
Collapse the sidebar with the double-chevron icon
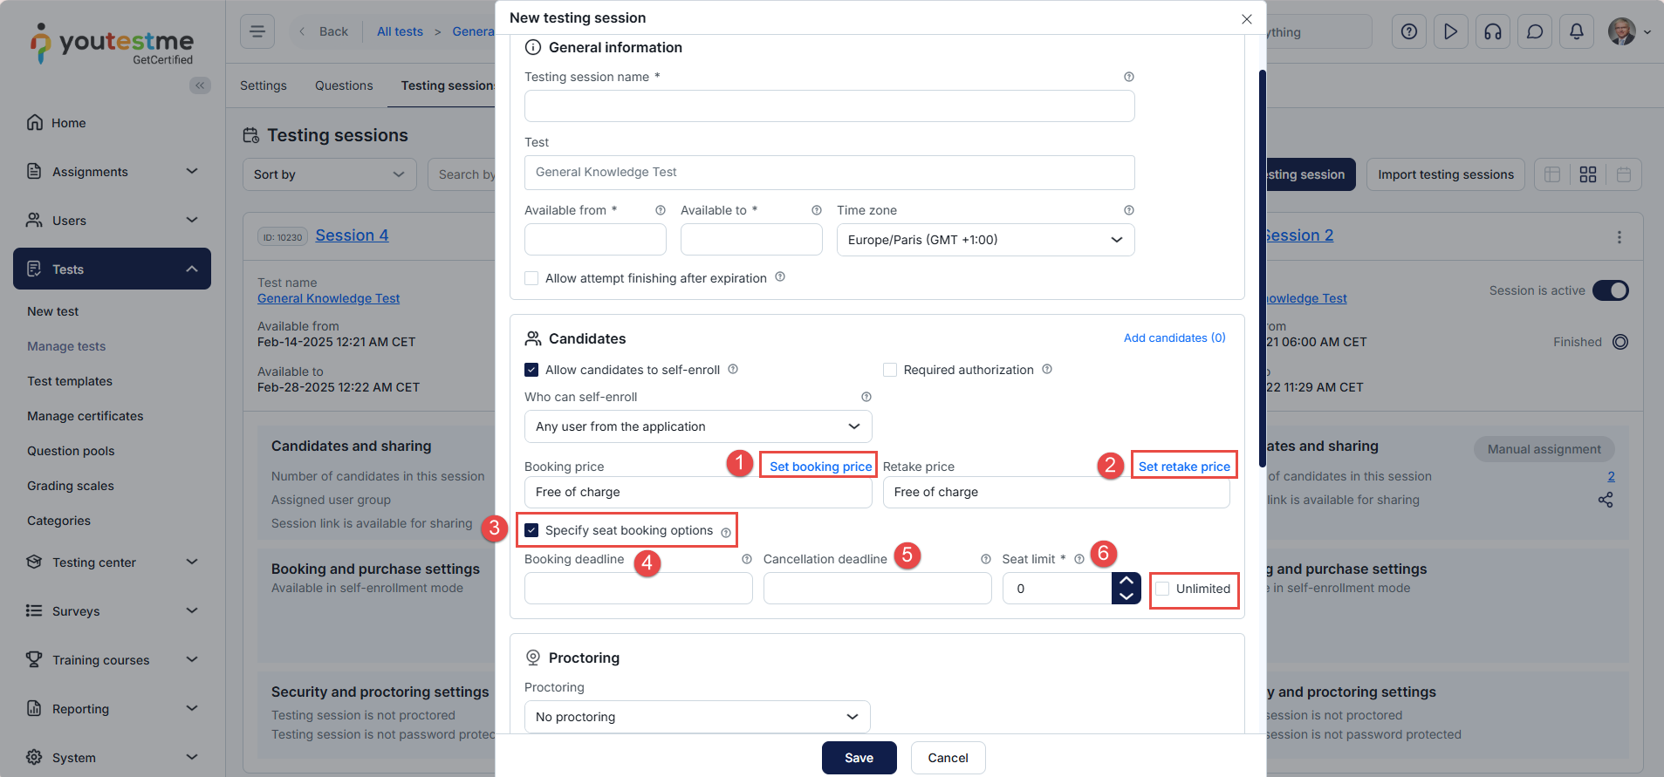point(200,85)
